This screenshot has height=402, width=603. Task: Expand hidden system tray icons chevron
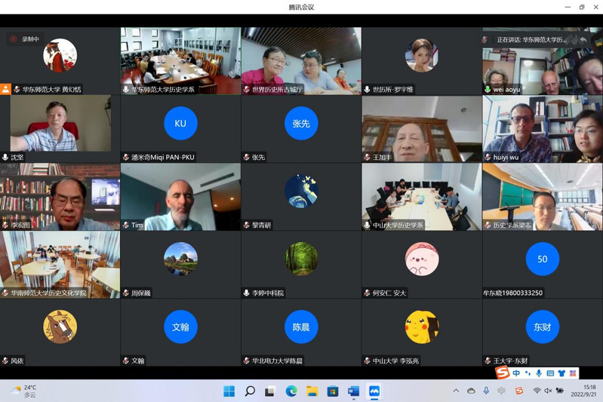[456, 391]
